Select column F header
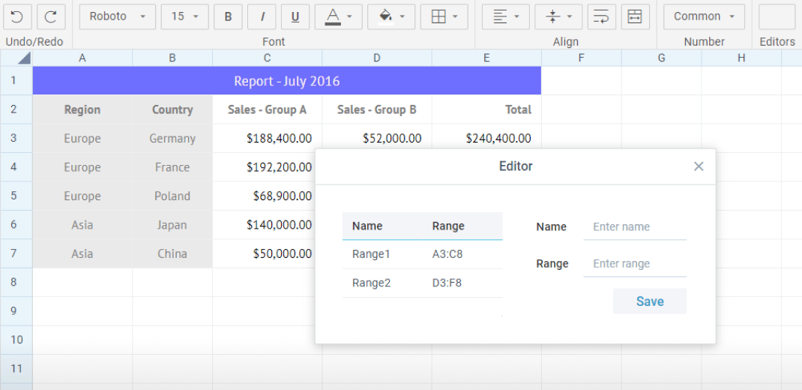This screenshot has width=802, height=390. click(582, 58)
